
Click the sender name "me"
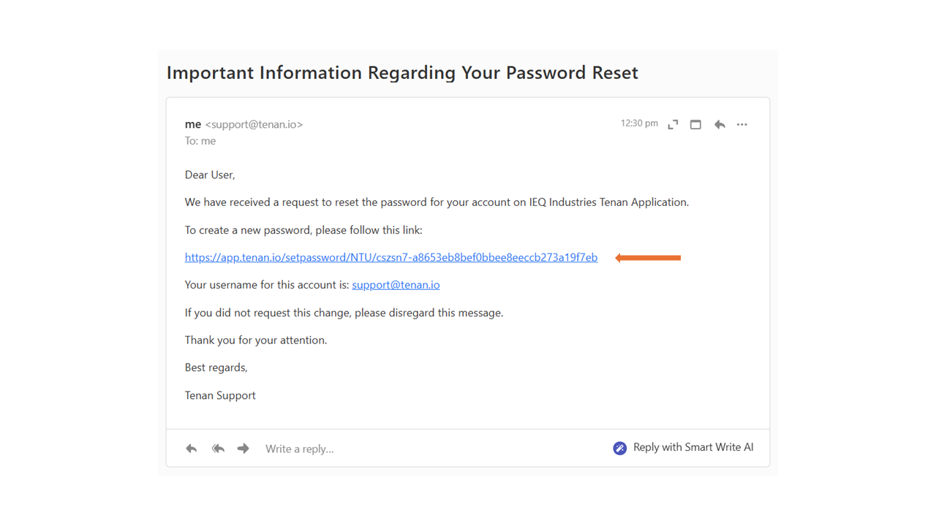tap(193, 124)
